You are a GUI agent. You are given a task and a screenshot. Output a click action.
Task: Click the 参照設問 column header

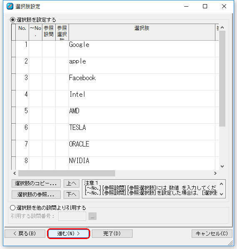pos(49,32)
